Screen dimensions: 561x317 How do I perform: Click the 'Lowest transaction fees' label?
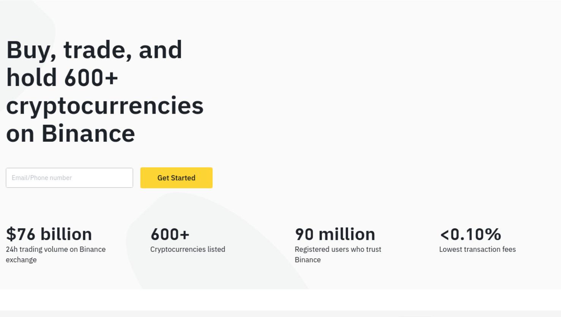477,249
